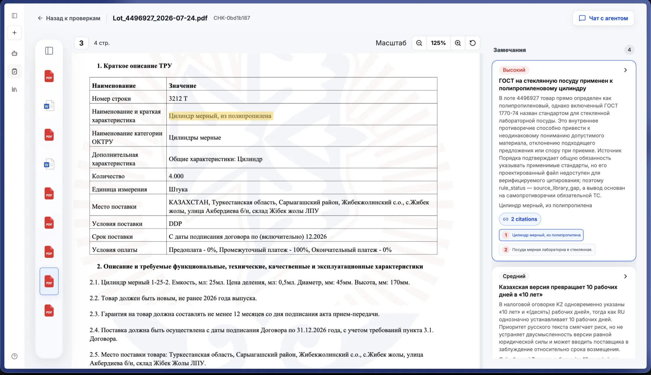The image size is (651, 375).
Task: Click paragraph 2.2 about новым товаром
Action: [173, 298]
